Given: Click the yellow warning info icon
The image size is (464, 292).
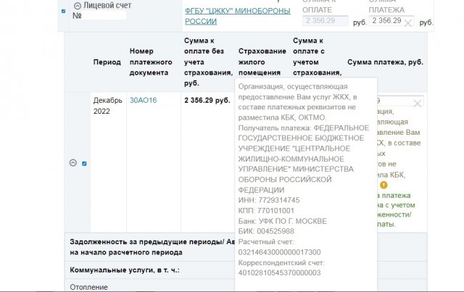Looking at the screenshot, I should point(384,185).
